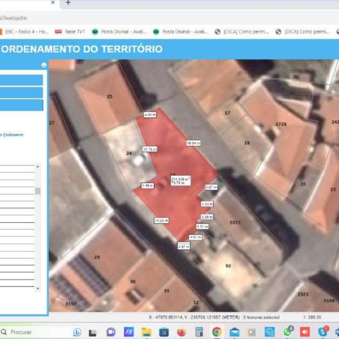Open the Mail app in the taskbar
The image size is (339, 339).
(x=234, y=332)
